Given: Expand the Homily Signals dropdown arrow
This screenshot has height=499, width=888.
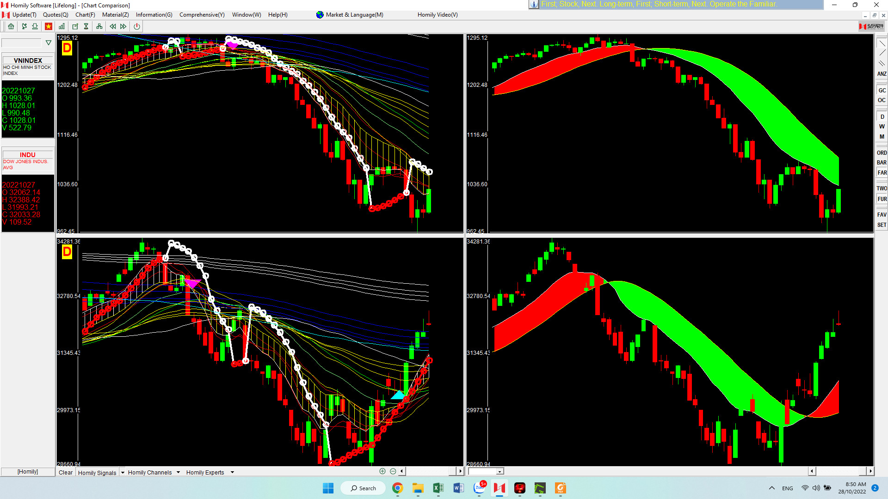Looking at the screenshot, I should [123, 472].
